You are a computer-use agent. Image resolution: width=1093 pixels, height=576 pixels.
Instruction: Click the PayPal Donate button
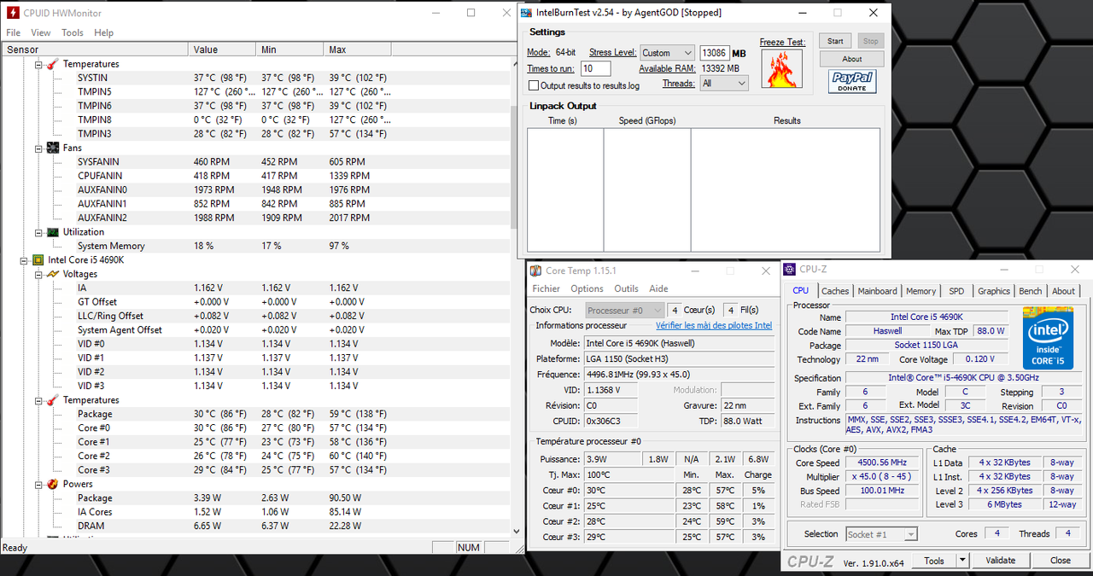[852, 81]
